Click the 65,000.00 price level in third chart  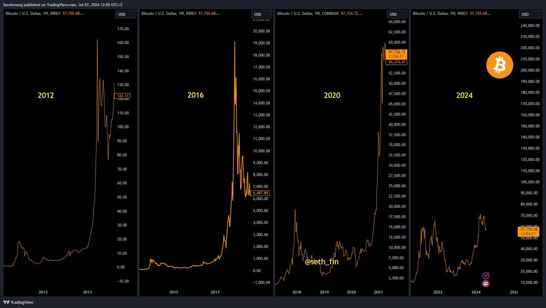pyautogui.click(x=396, y=22)
